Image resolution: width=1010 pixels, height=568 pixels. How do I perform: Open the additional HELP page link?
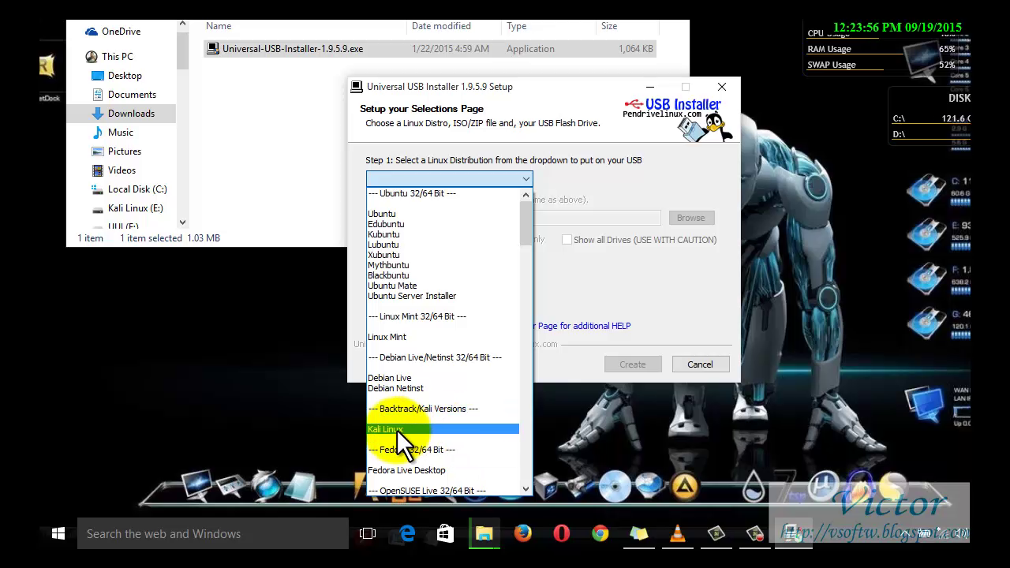pos(584,326)
